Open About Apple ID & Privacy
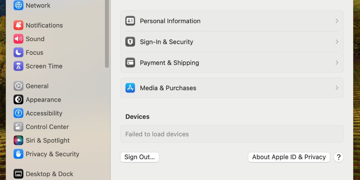This screenshot has width=360, height=180. pyautogui.click(x=289, y=157)
